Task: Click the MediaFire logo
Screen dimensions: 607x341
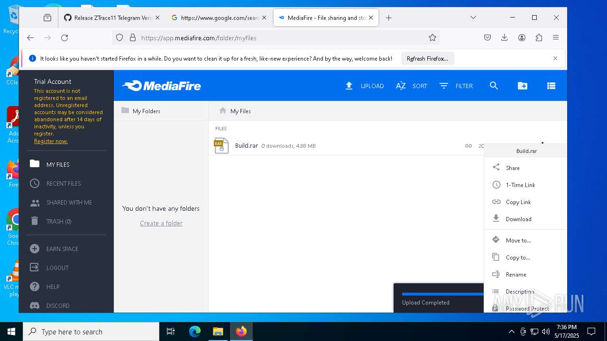Action: click(161, 86)
